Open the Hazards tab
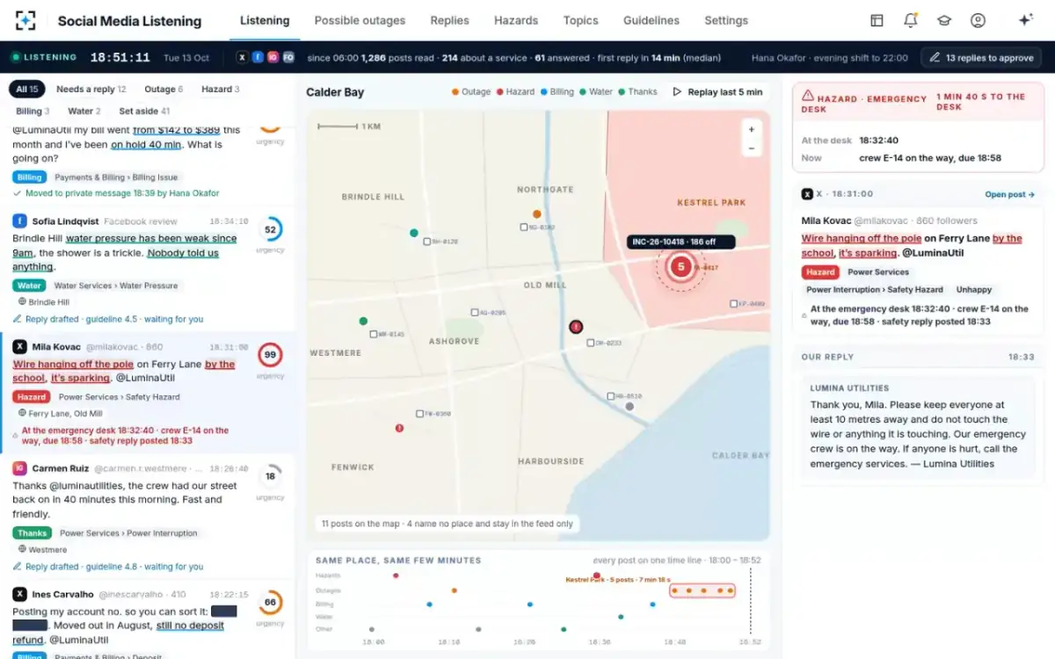Viewport: 1055px width, 659px height. click(x=516, y=20)
